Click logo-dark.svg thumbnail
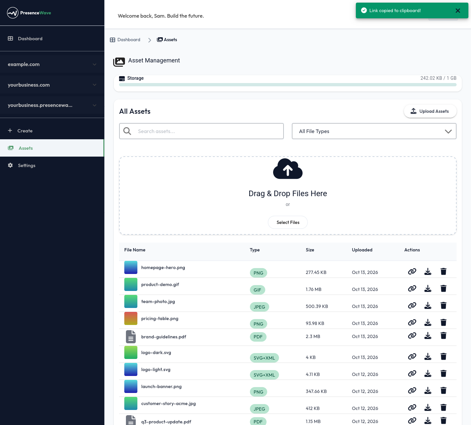The height and width of the screenshot is (425, 471). [x=131, y=352]
